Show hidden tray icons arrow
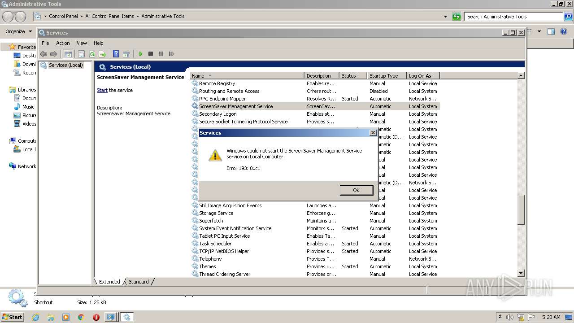The width and height of the screenshot is (574, 323). tap(500, 317)
